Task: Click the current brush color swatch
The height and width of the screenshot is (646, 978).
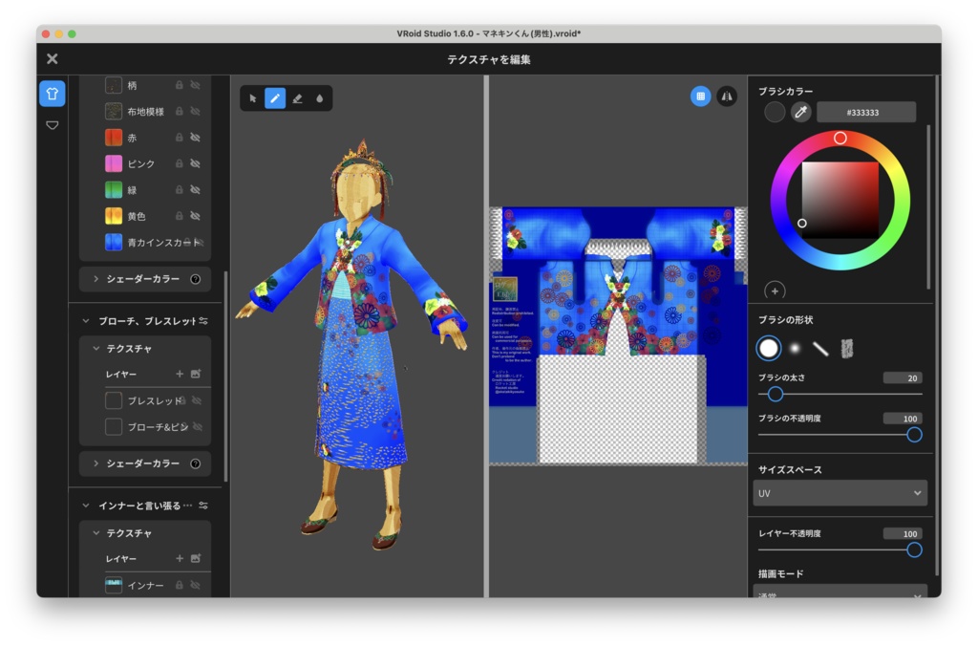Action: click(774, 113)
